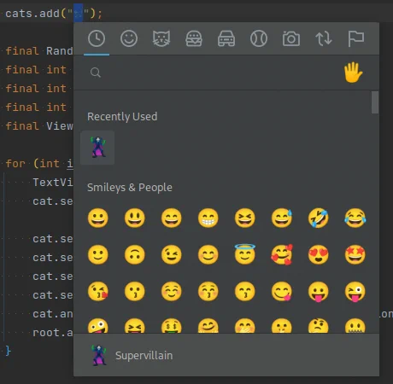Switch to Smileys & People category tab
Viewport: 393px width, 384px height.
pos(129,38)
